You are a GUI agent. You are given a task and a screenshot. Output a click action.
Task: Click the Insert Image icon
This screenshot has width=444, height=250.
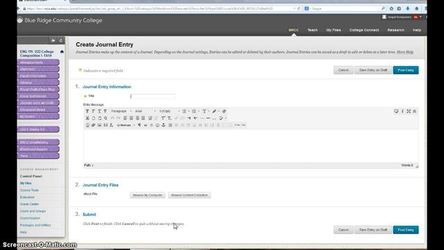(x=99, y=125)
